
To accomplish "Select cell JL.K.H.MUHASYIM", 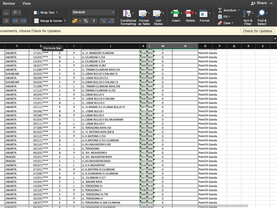I will [x=111, y=165].
